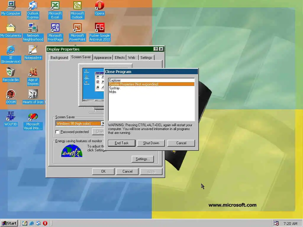
Task: Open the Screen Saver dropdown list
Action: [x=103, y=124]
